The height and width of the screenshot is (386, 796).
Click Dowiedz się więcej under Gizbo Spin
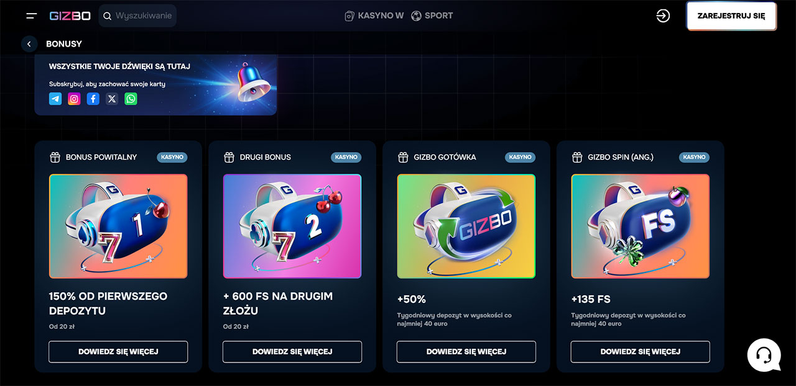(641, 351)
